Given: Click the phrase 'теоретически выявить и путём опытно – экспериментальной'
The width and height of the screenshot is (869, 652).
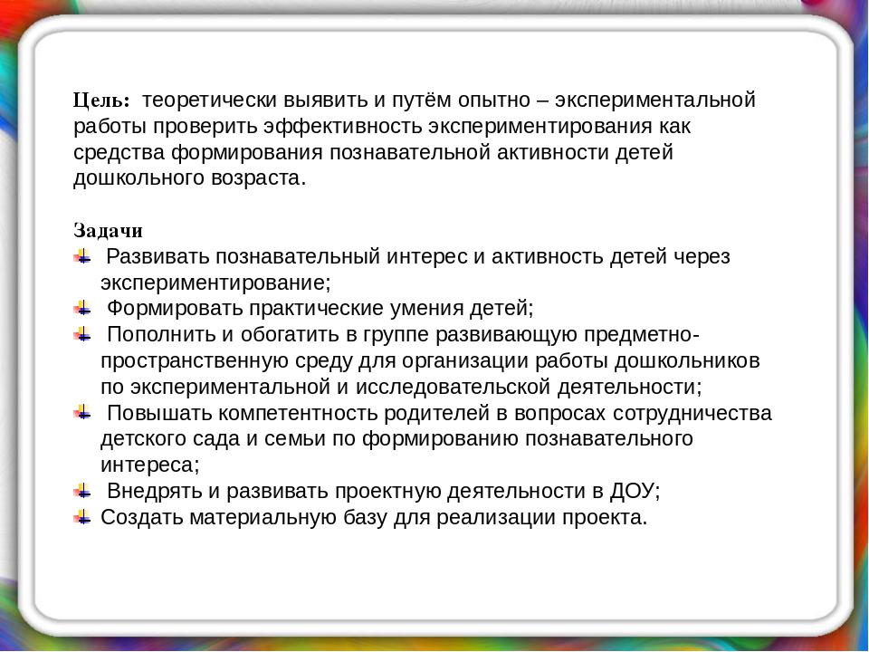Looking at the screenshot, I should (449, 101).
